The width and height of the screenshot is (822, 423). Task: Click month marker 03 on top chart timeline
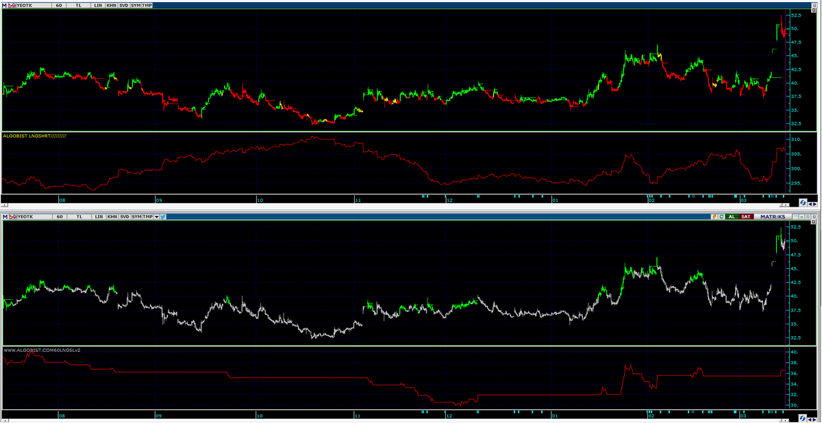pyautogui.click(x=743, y=200)
